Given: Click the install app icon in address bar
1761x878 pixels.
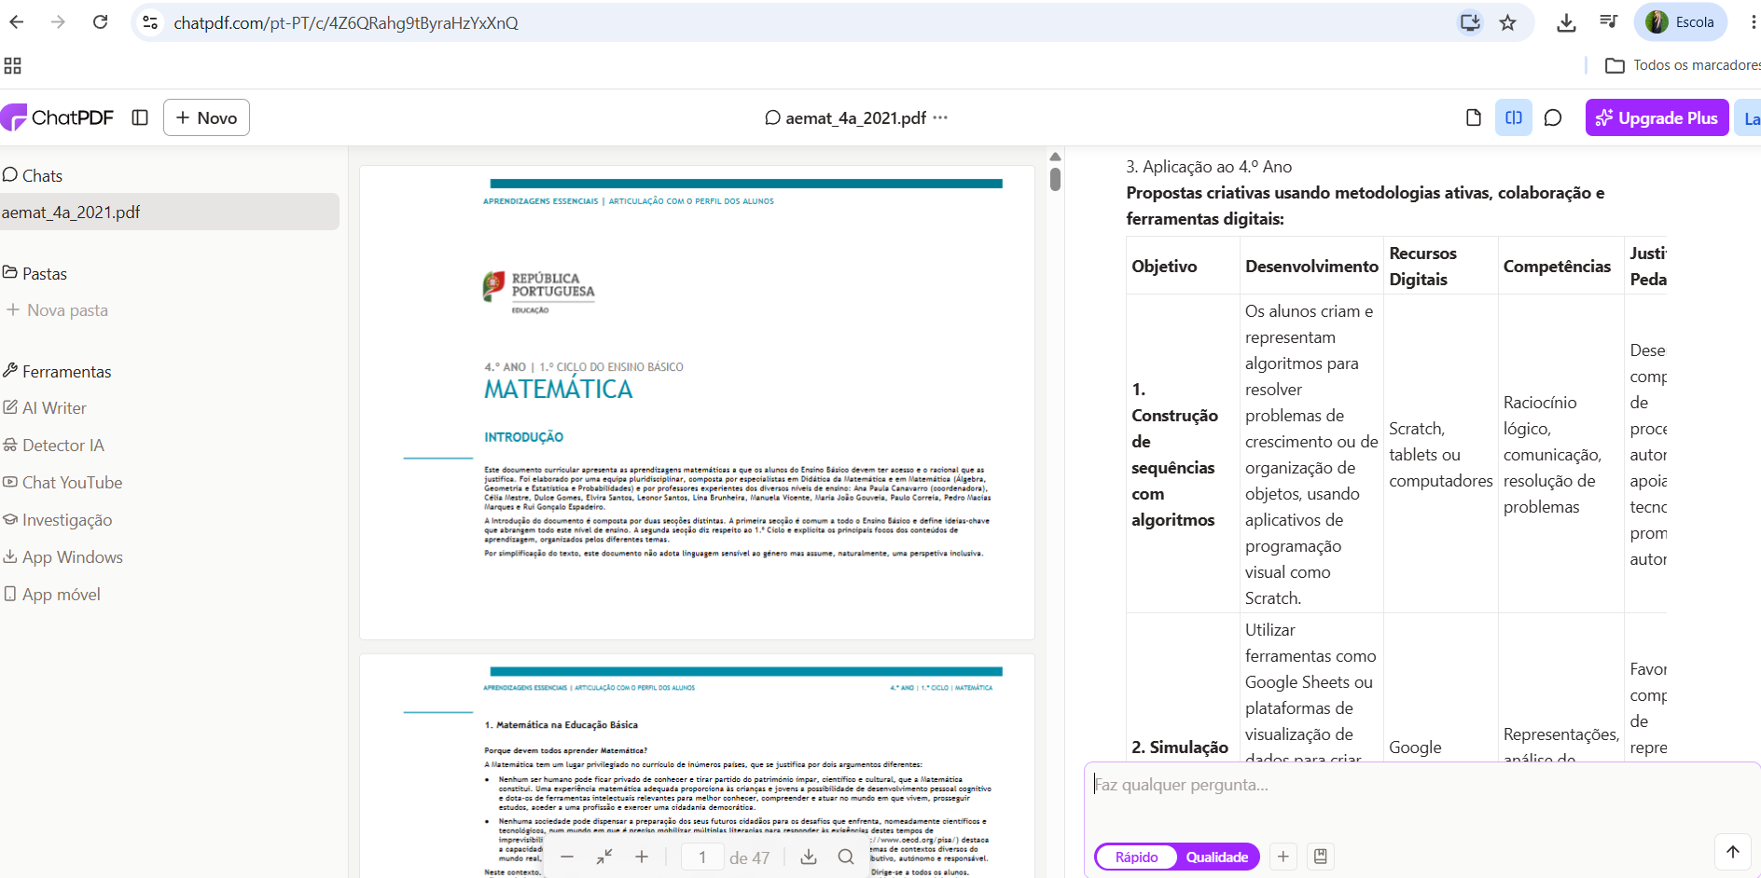Looking at the screenshot, I should [1470, 22].
